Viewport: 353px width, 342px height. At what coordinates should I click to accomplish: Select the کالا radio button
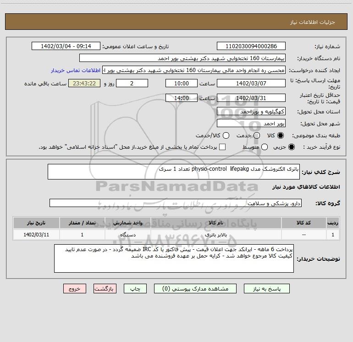click(281, 135)
